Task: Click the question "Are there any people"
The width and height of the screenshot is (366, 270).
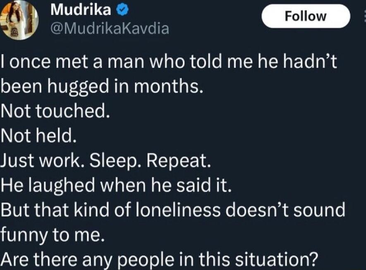Action: click(x=87, y=260)
